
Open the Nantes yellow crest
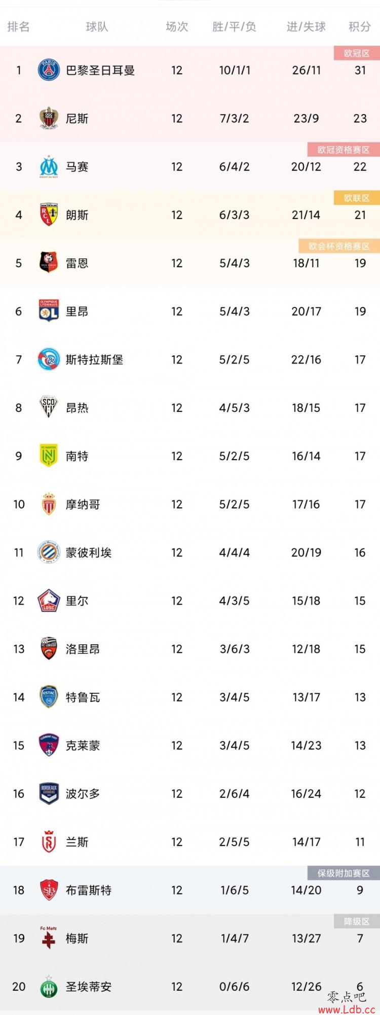49,456
